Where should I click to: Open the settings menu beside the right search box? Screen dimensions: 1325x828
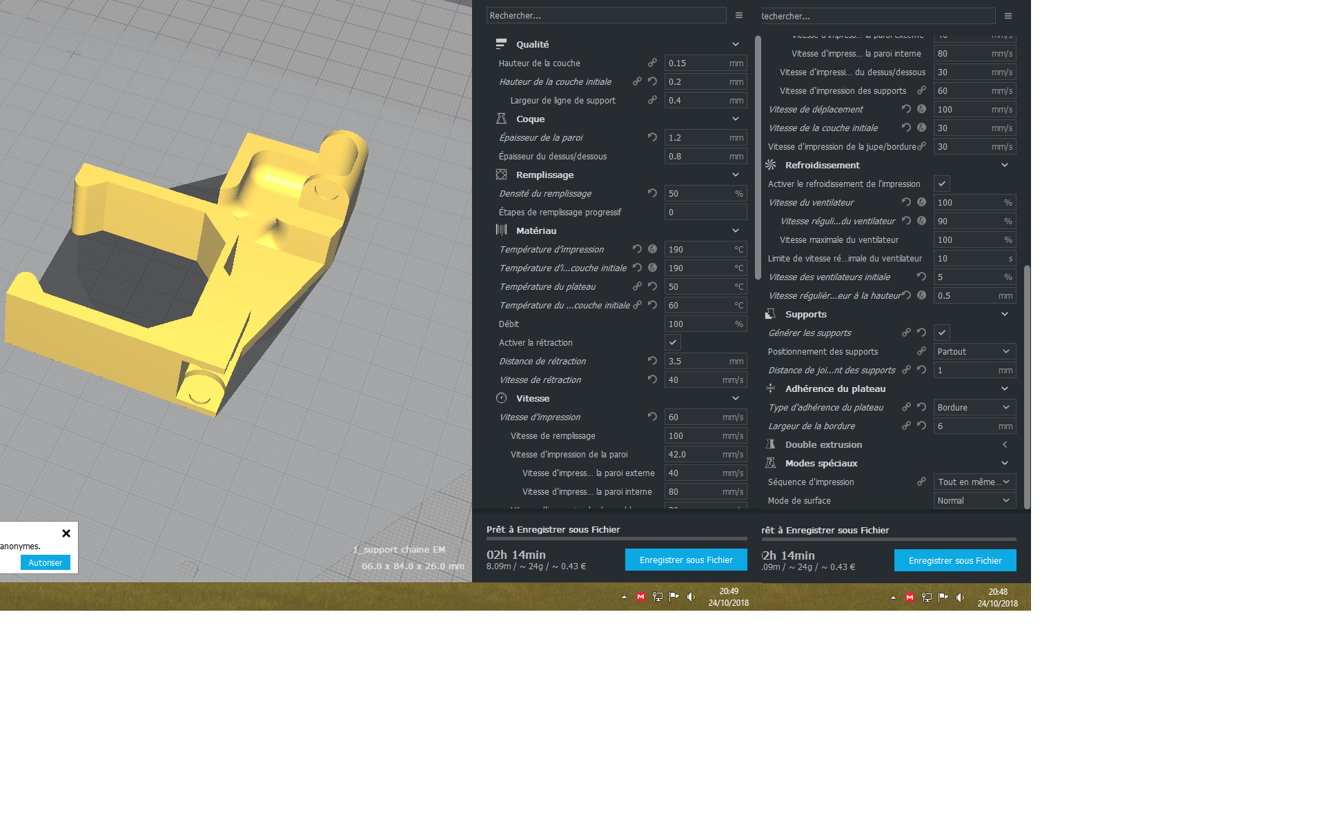pyautogui.click(x=1008, y=16)
